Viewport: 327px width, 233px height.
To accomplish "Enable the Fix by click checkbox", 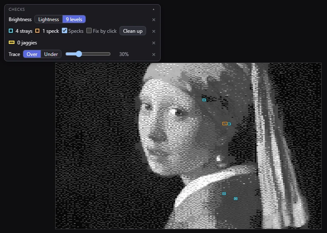I will click(89, 31).
